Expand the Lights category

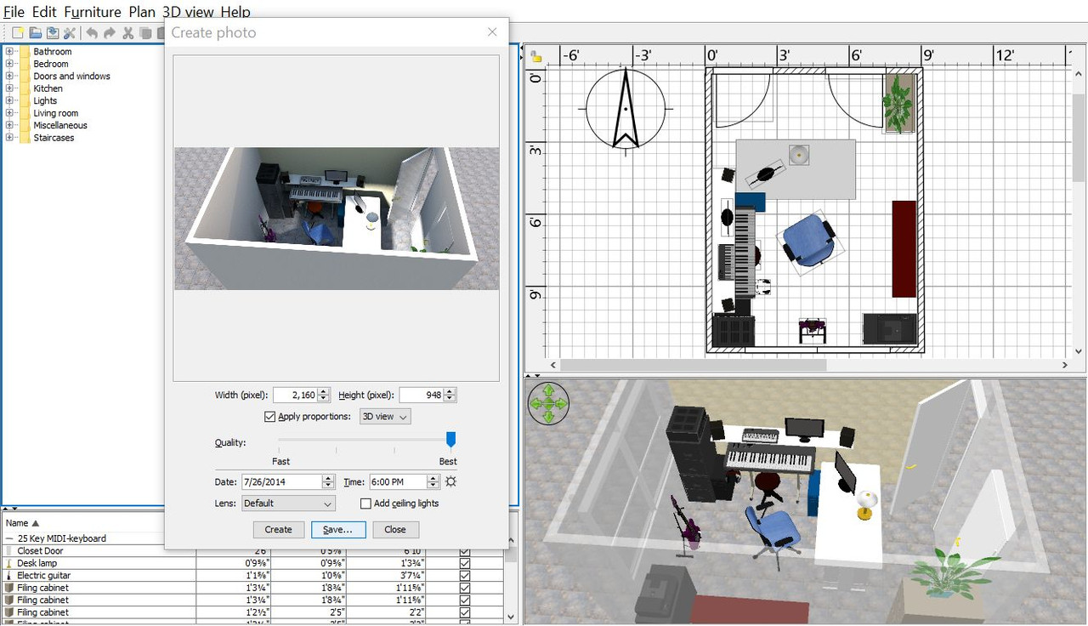click(x=9, y=100)
